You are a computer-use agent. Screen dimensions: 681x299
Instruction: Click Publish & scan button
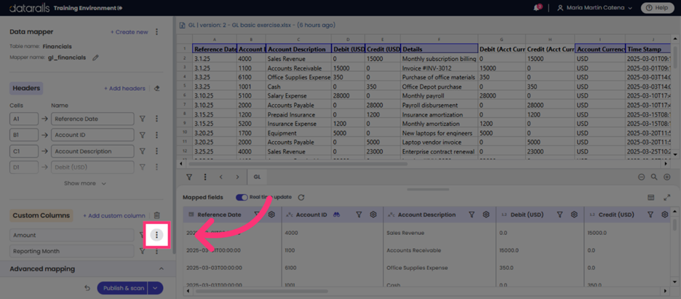[x=123, y=288]
